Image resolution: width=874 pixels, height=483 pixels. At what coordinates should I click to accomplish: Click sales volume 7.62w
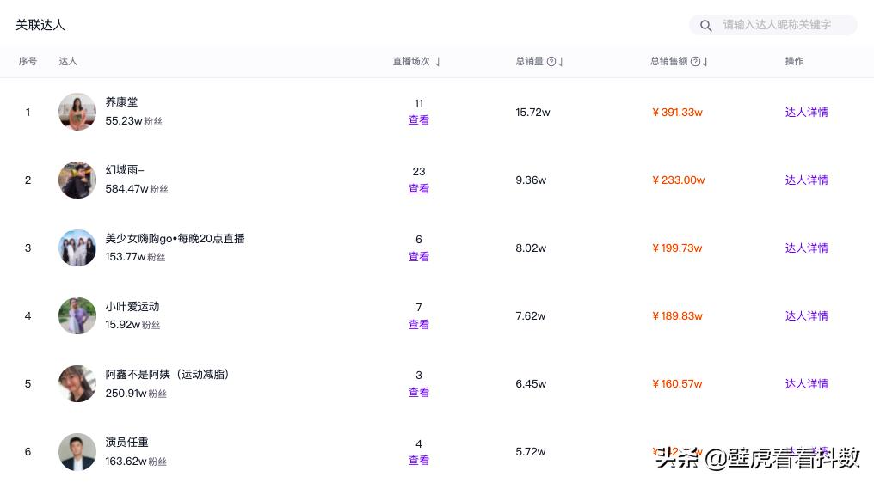tap(531, 316)
